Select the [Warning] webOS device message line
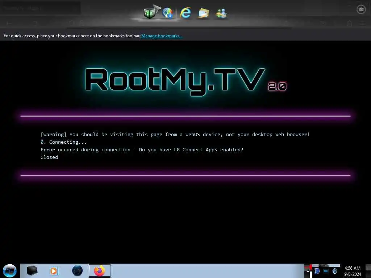This screenshot has width=371, height=278. 175,135
